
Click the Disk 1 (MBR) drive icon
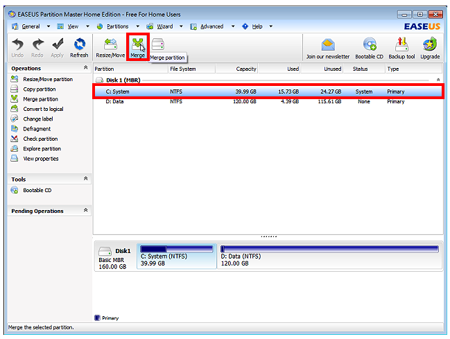(x=99, y=80)
